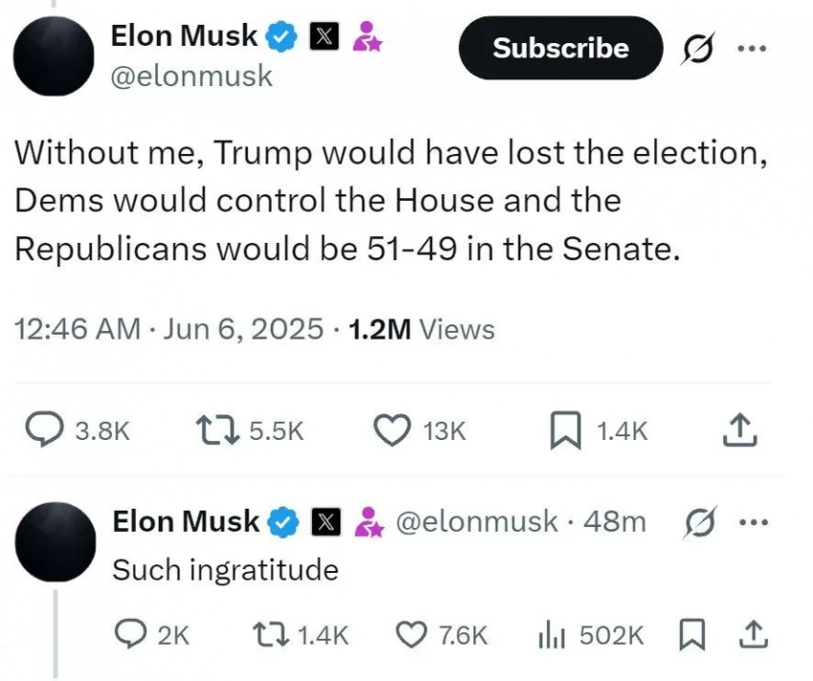Open the three-dot menu on main post
This screenshot has height=681, width=813.
click(751, 48)
